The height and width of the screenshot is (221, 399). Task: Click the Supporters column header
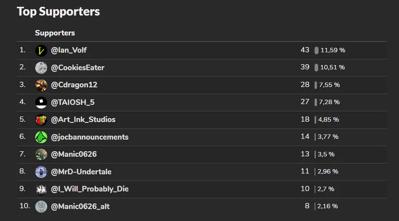(55, 33)
